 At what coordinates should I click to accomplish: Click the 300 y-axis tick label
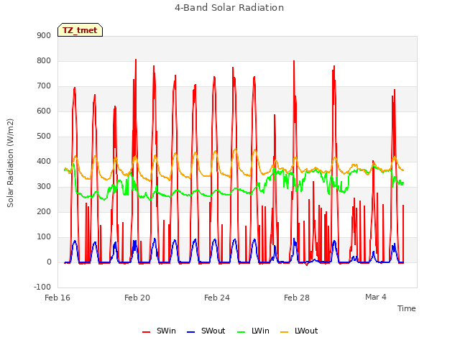(x=44, y=187)
